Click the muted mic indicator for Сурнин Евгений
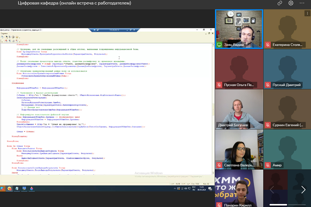311x207 pixels. [267, 125]
